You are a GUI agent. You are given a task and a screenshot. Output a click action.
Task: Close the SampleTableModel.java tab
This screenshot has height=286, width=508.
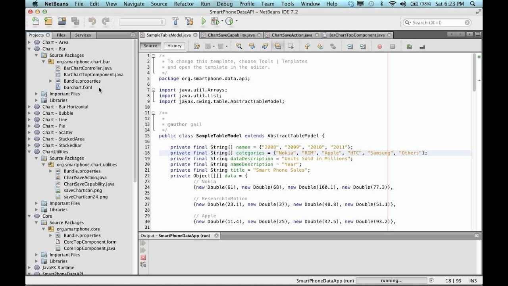tap(195, 35)
